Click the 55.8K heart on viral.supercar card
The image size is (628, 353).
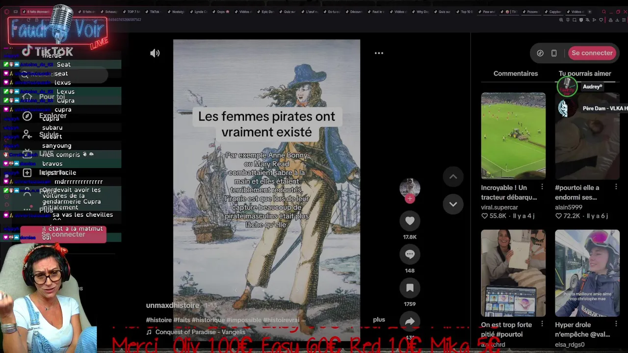(484, 216)
